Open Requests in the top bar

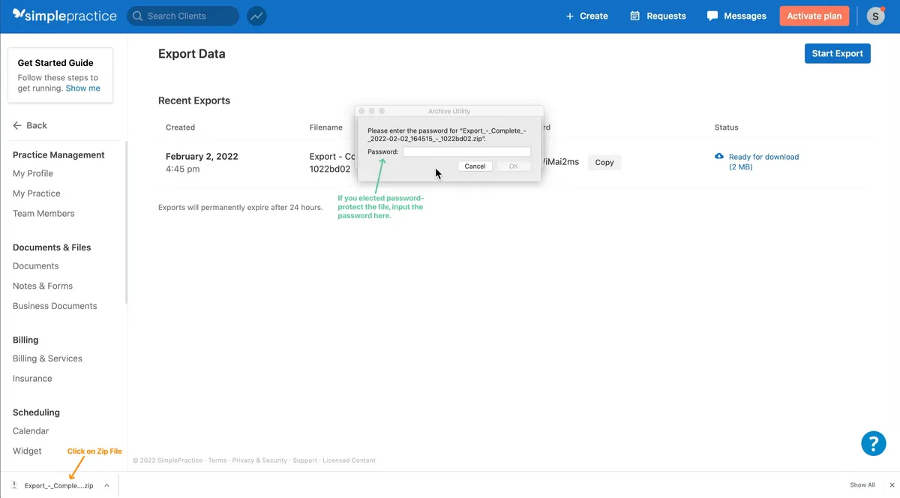click(x=658, y=16)
